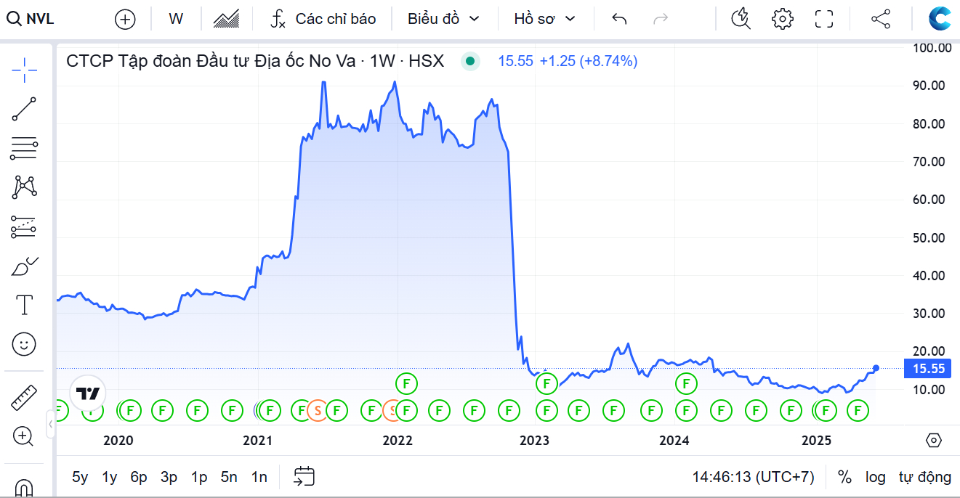Open the emoji icons tool
This screenshot has height=498, width=960.
click(25, 344)
